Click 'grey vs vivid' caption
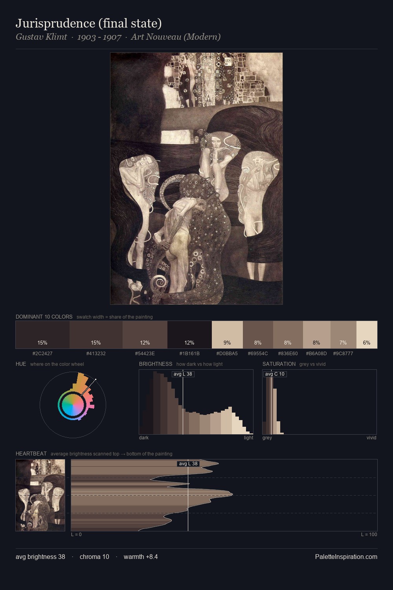Screen dimensions: 393x590 [312, 364]
